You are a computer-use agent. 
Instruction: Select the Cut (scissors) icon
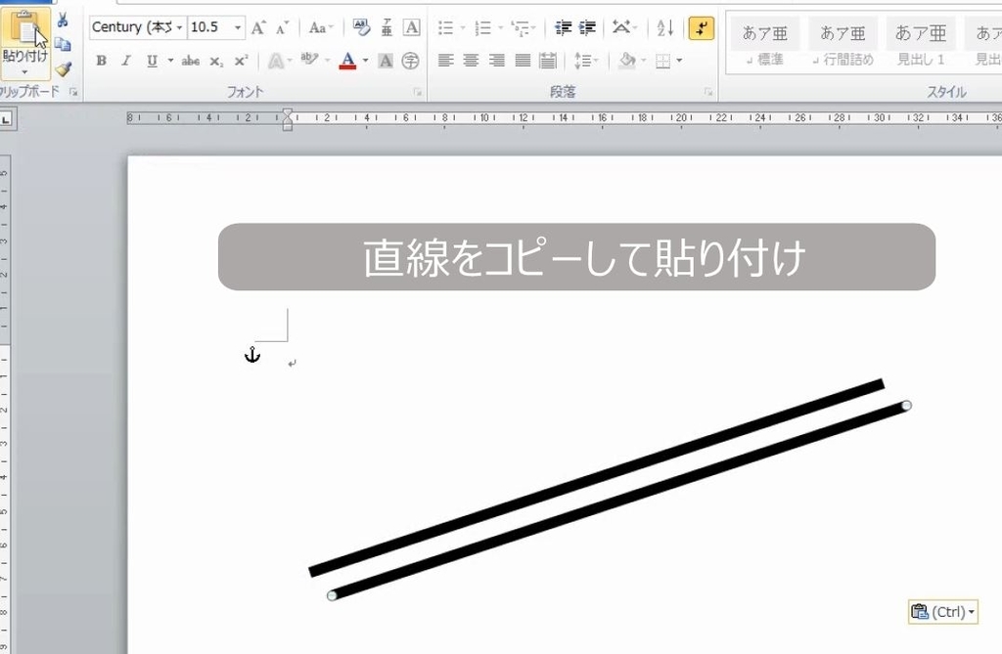coord(64,18)
